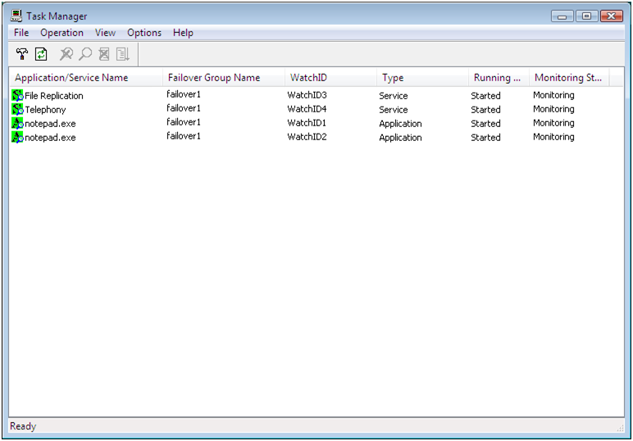Click the Type column header
The width and height of the screenshot is (633, 441).
tap(393, 78)
